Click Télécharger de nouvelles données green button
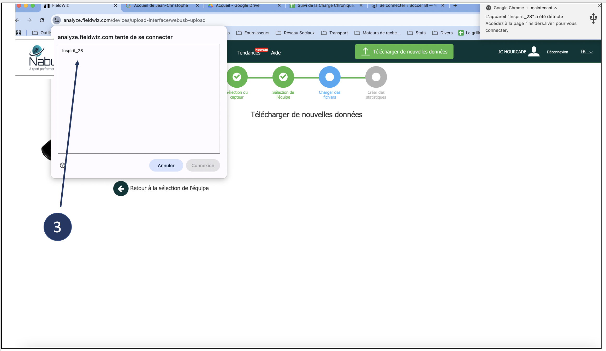 [x=404, y=52]
